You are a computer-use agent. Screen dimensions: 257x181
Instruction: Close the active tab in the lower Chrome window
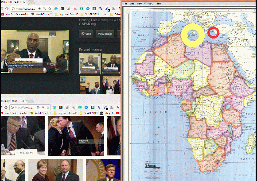coord(23,101)
